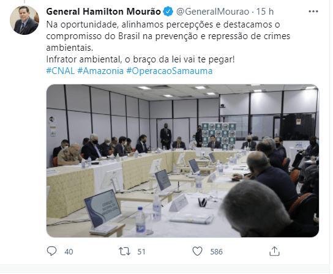Open the #CNAL hashtag link
Viewport: 333px width, 274px height.
coord(61,71)
